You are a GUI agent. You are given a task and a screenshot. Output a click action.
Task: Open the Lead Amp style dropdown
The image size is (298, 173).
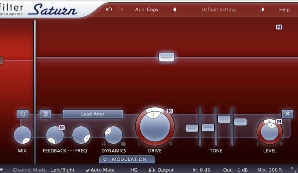(92, 114)
